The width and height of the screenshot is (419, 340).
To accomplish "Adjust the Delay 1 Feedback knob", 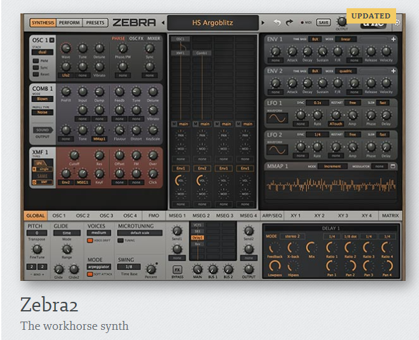I will [x=275, y=248].
